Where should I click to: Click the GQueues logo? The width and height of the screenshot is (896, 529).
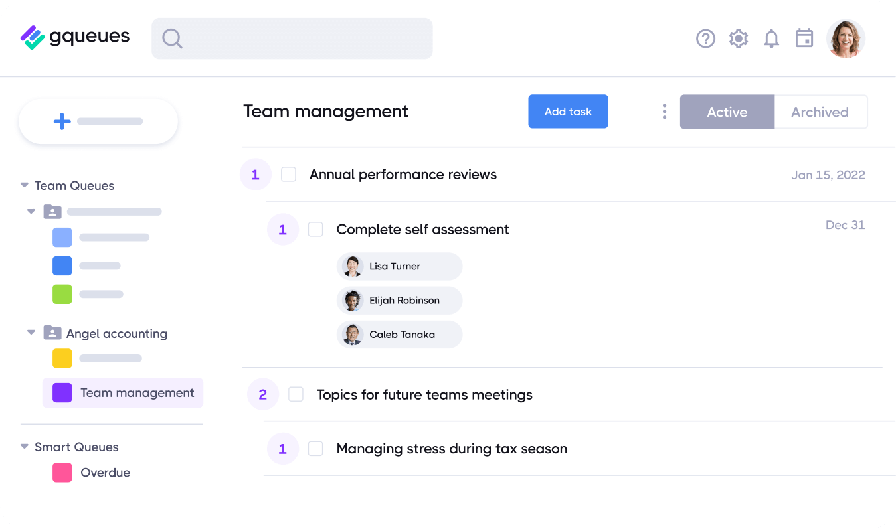pos(75,37)
